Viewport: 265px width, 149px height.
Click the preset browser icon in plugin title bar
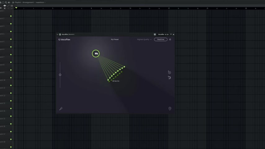[x=155, y=34]
